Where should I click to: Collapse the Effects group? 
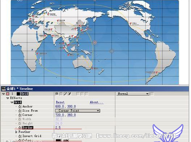pyautogui.click(x=8, y=98)
